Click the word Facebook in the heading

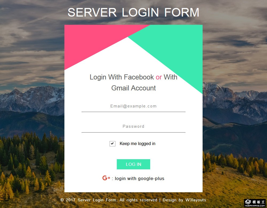point(139,77)
